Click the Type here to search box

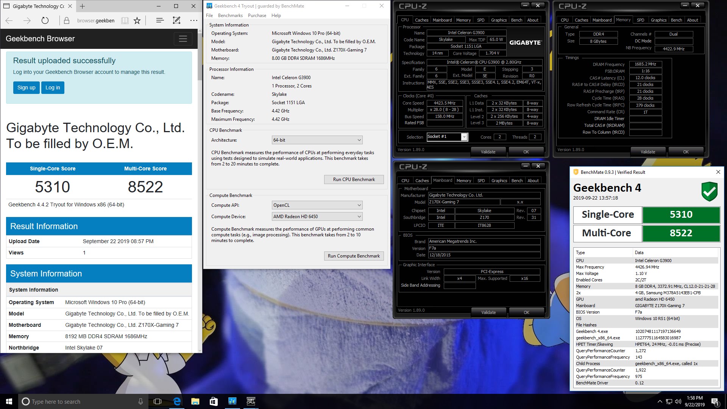[x=83, y=401]
